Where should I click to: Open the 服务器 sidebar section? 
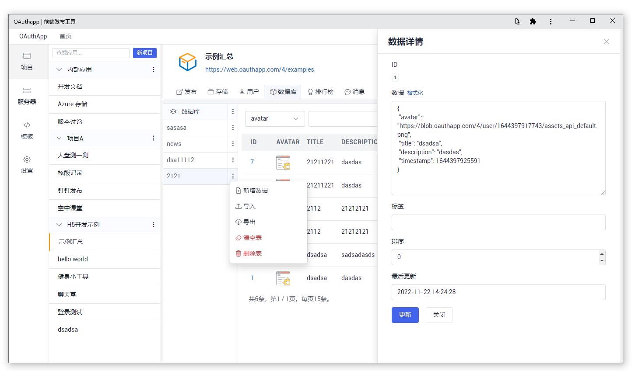pyautogui.click(x=27, y=96)
